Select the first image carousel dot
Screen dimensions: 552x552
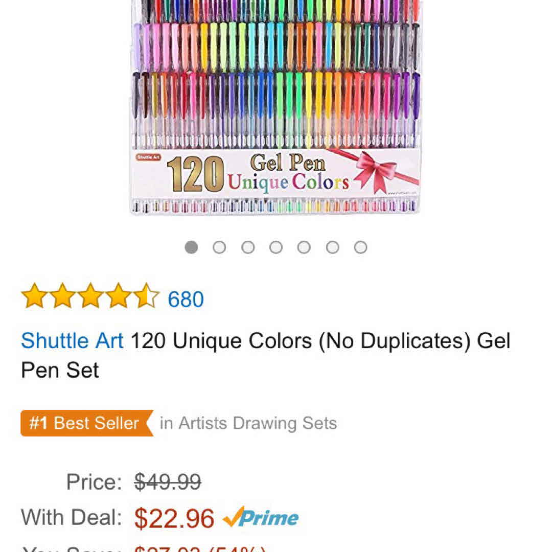point(191,247)
